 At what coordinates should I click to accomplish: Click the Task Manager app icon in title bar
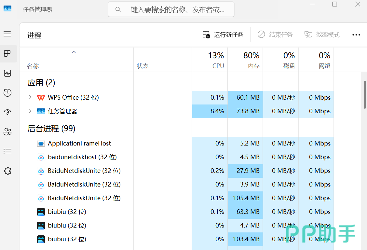[x=7, y=9]
